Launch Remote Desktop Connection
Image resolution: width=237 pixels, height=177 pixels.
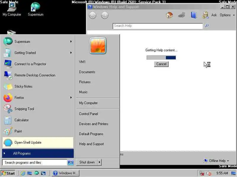click(38, 75)
